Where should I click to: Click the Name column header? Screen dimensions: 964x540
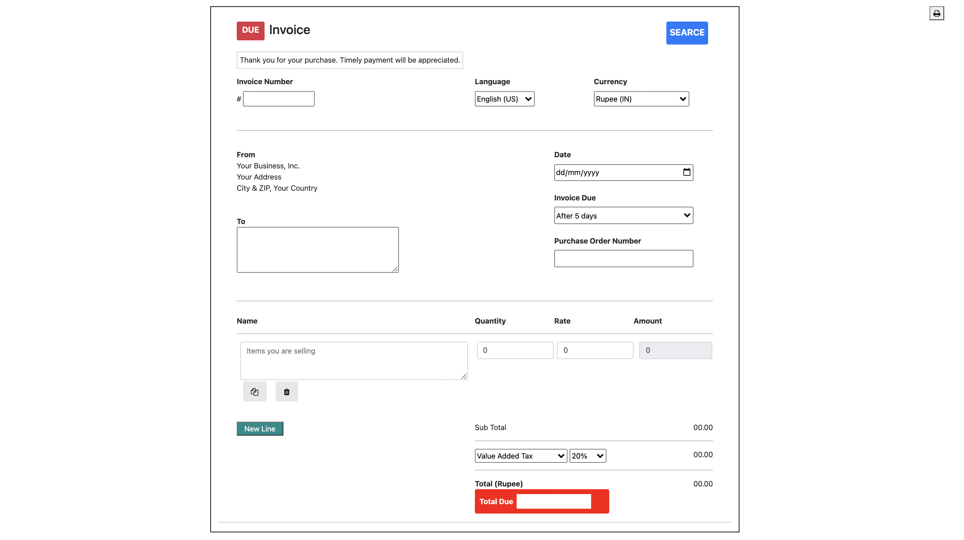[247, 321]
